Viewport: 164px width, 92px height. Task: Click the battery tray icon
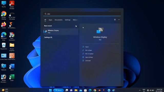tap(153, 90)
